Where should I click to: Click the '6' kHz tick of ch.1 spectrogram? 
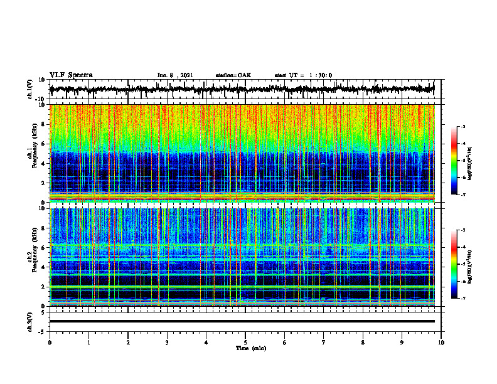pyautogui.click(x=44, y=144)
